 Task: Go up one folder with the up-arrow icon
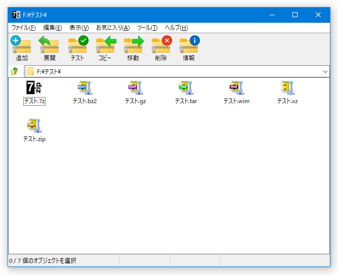pyautogui.click(x=15, y=71)
